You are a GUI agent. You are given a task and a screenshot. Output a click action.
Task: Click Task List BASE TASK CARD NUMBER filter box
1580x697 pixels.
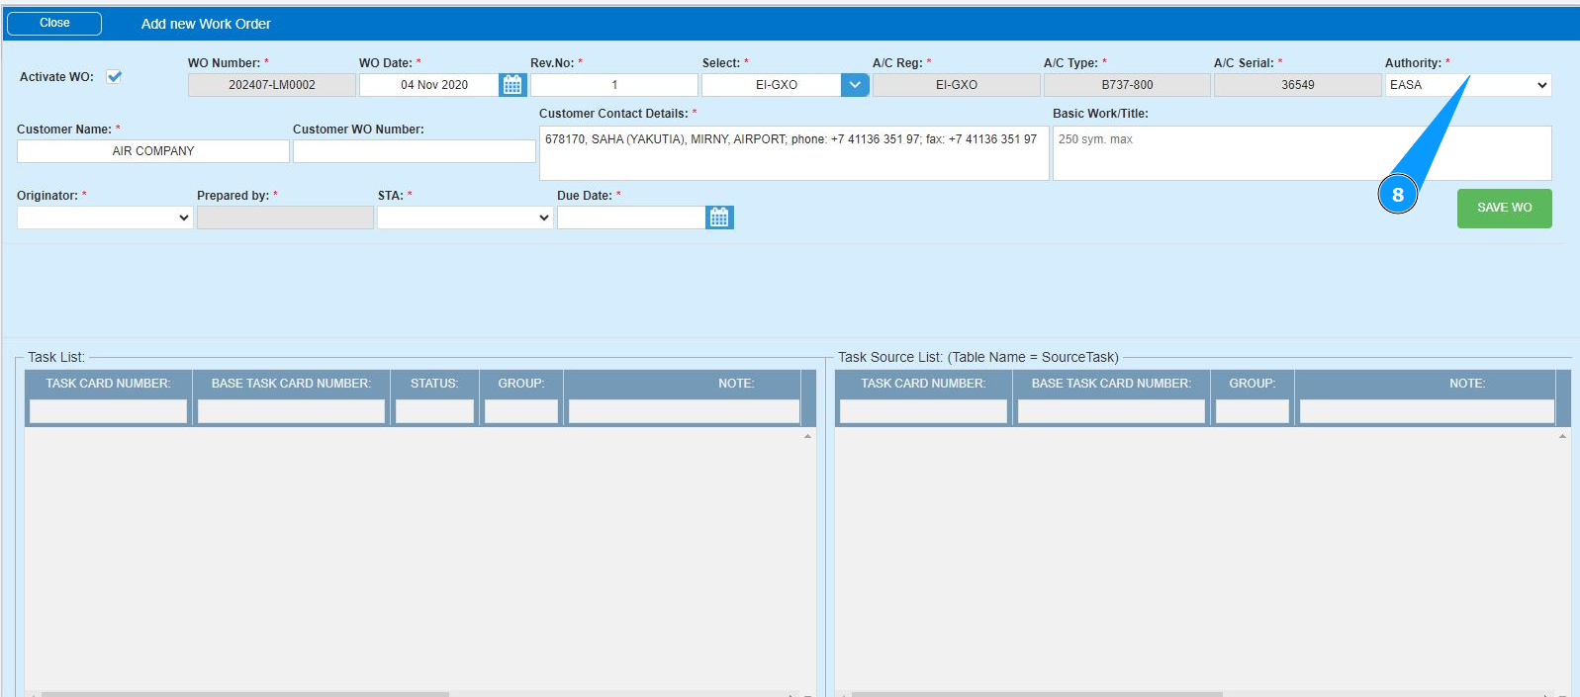tap(291, 411)
